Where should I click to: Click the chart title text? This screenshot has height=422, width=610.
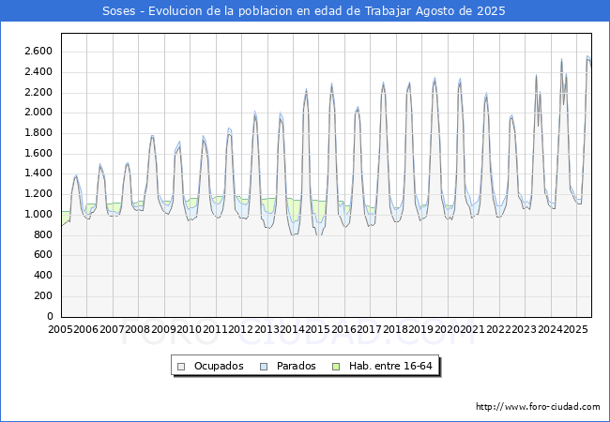(304, 11)
